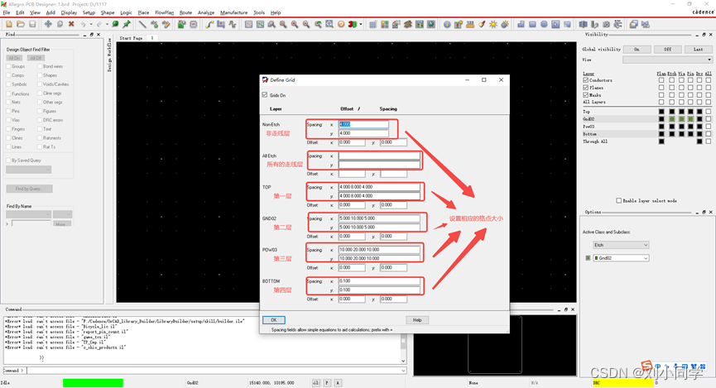
Task: Uncheck the Conductors layer checkbox
Action: (585, 80)
